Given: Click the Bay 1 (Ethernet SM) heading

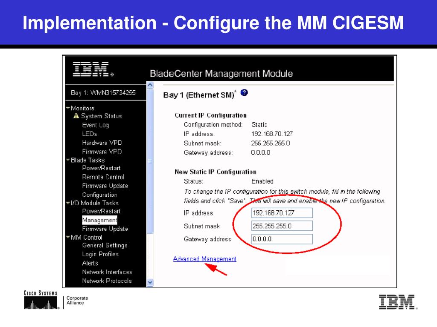Looking at the screenshot, I should coord(200,95).
